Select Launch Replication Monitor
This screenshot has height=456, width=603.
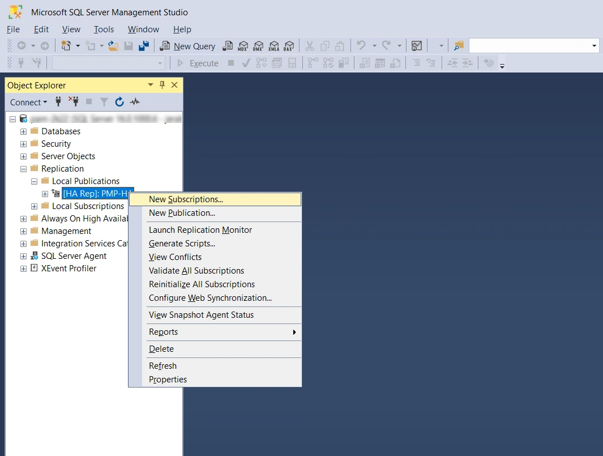(200, 230)
